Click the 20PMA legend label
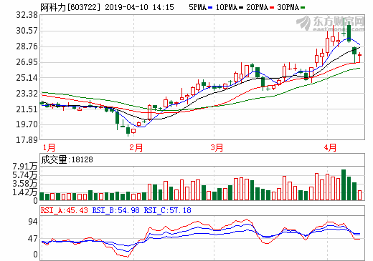 tap(258, 7)
